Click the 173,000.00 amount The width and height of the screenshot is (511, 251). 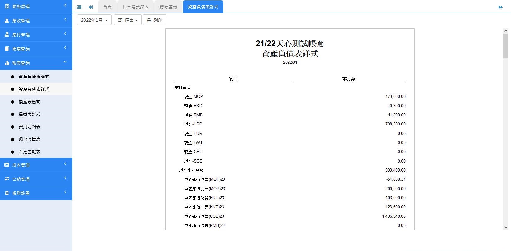pyautogui.click(x=395, y=97)
